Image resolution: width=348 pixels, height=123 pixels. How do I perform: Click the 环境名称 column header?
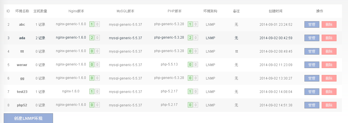[22, 11]
